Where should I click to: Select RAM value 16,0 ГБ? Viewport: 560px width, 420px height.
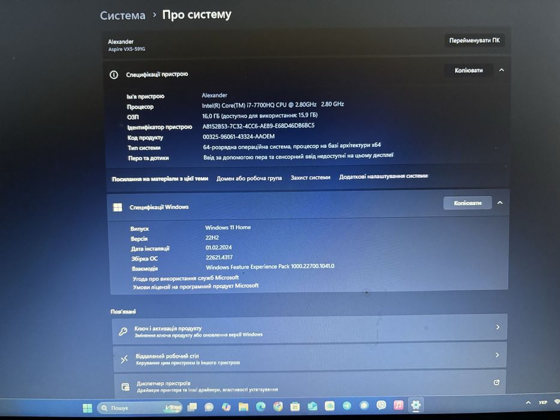(x=211, y=116)
